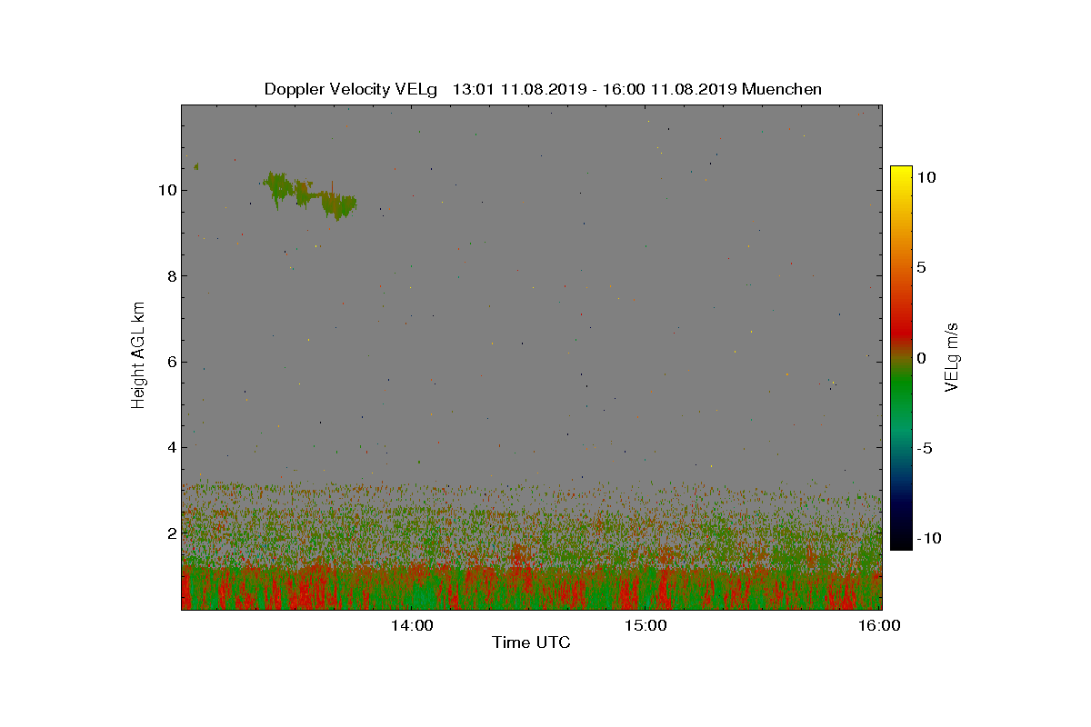The width and height of the screenshot is (1091, 727).
Task: Click the station name "Muenchen" in the title
Action: [782, 89]
